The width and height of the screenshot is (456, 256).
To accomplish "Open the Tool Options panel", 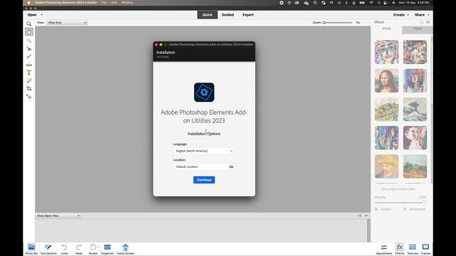I will [x=48, y=249].
